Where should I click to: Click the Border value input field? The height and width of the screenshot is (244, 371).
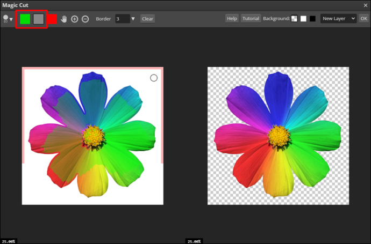pyautogui.click(x=122, y=19)
